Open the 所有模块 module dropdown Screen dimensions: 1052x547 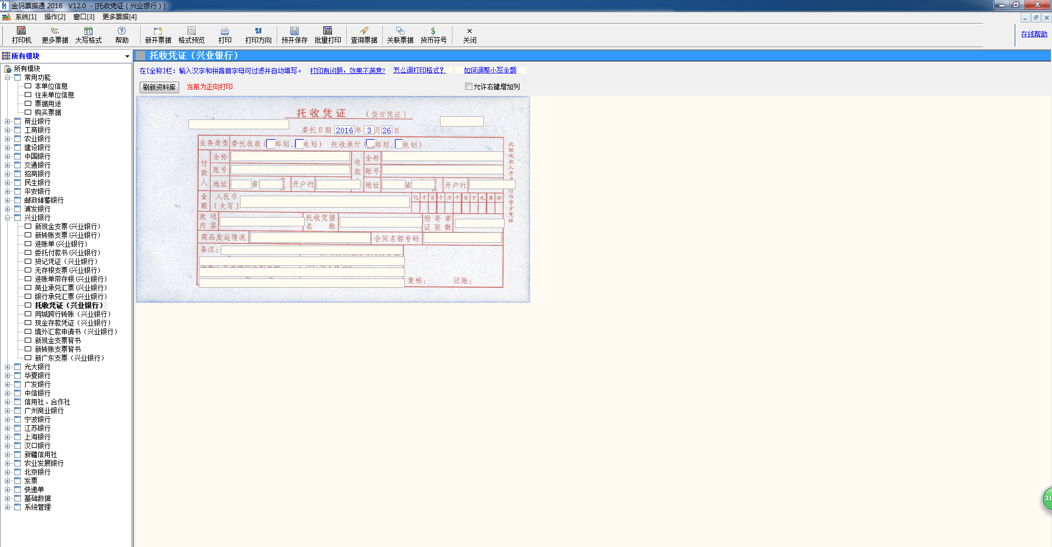tap(127, 56)
